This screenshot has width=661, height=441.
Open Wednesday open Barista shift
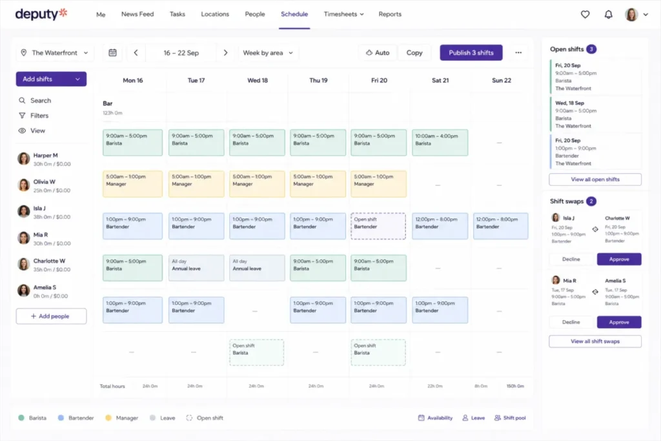pyautogui.click(x=256, y=353)
